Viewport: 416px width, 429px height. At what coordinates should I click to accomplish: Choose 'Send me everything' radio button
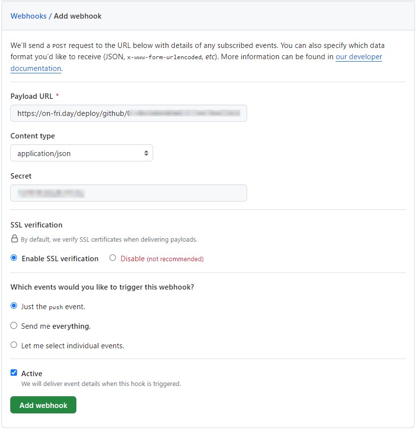tap(14, 325)
